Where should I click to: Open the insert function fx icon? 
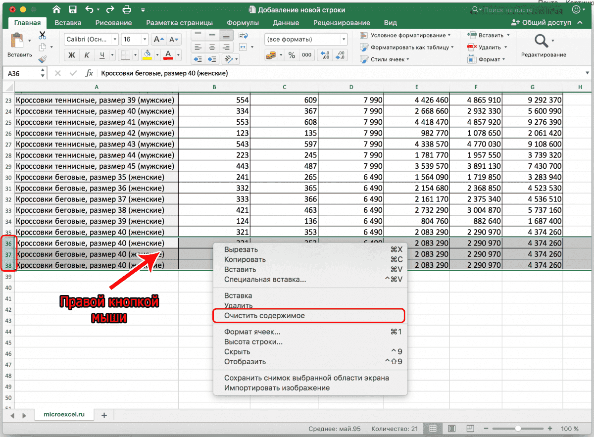tap(89, 73)
